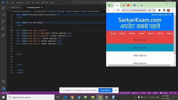Click the share icon in address bar
Screen dimensions: 178x100
[x=150, y=10]
